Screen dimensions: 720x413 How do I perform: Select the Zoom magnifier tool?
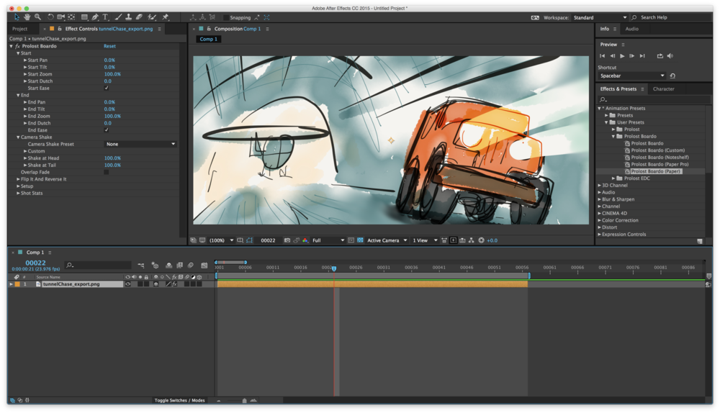[x=37, y=17]
